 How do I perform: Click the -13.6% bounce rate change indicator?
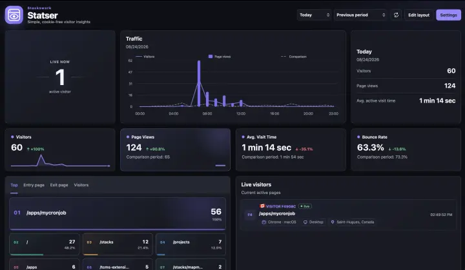point(397,149)
